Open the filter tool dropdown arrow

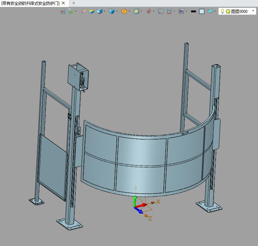click(x=76, y=12)
